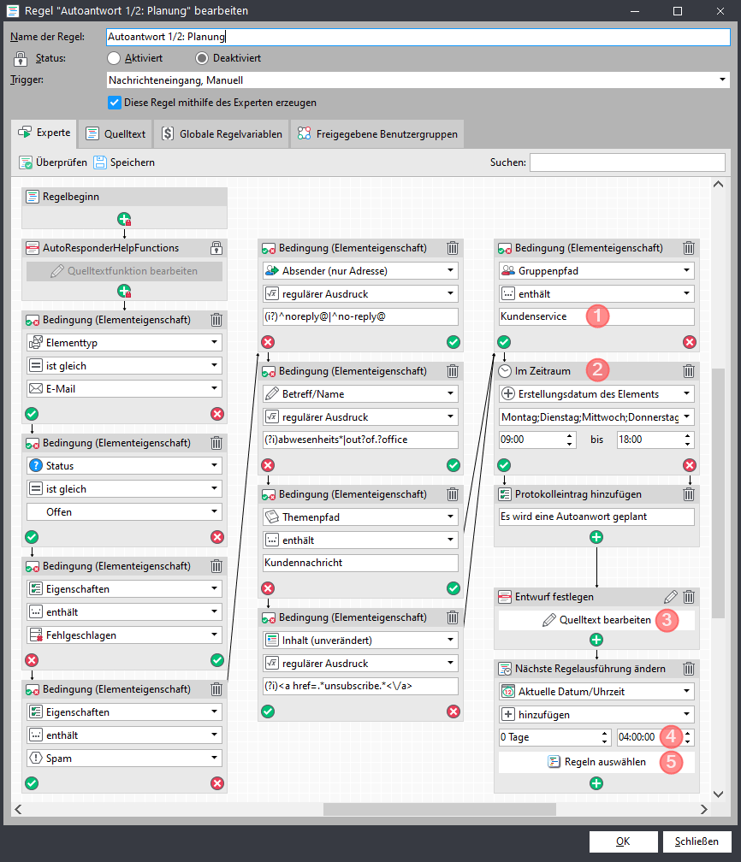Click the Regeln auswählen button
Screen dimensions: 741x862
[596, 762]
